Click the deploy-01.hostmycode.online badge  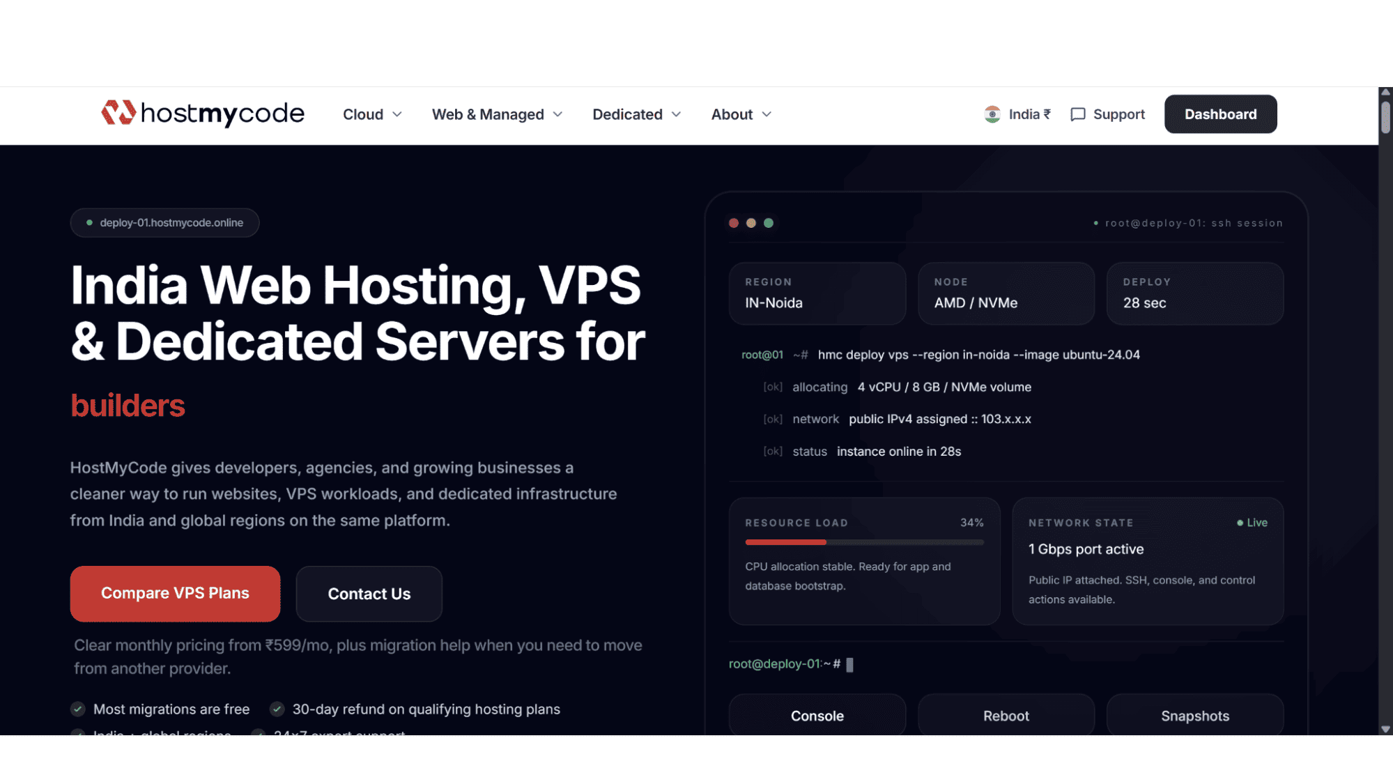(x=164, y=223)
